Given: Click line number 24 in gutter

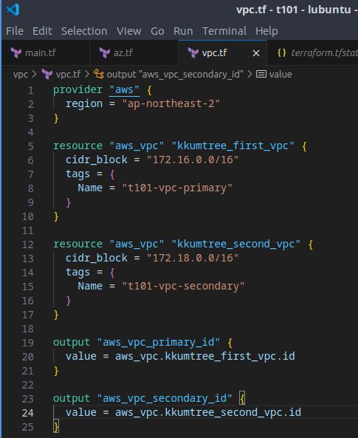Looking at the screenshot, I should (x=27, y=413).
